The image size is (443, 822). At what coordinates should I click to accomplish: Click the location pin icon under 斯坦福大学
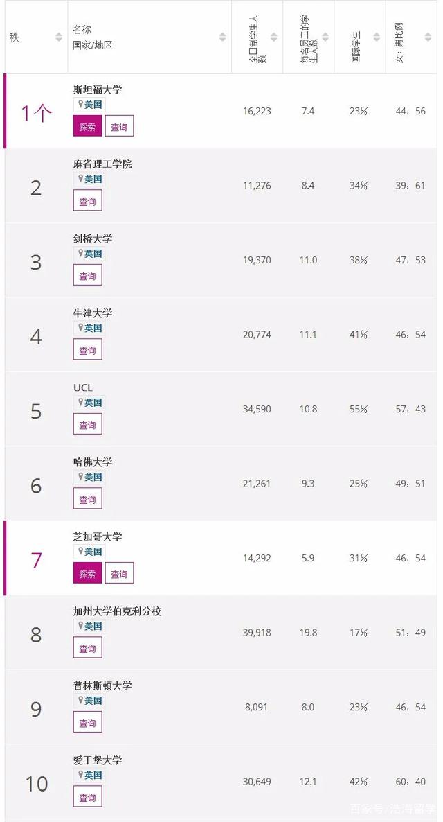point(80,104)
